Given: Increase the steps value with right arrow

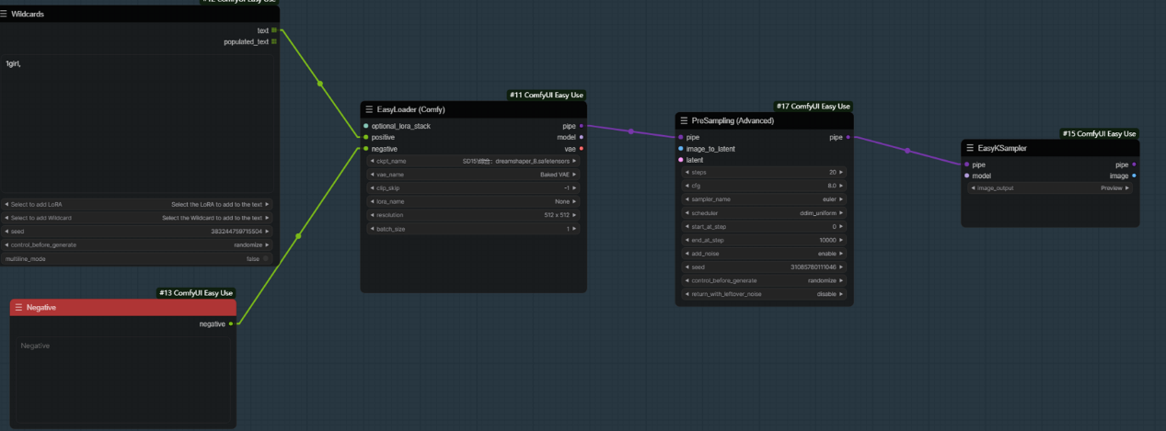Looking at the screenshot, I should [x=841, y=172].
